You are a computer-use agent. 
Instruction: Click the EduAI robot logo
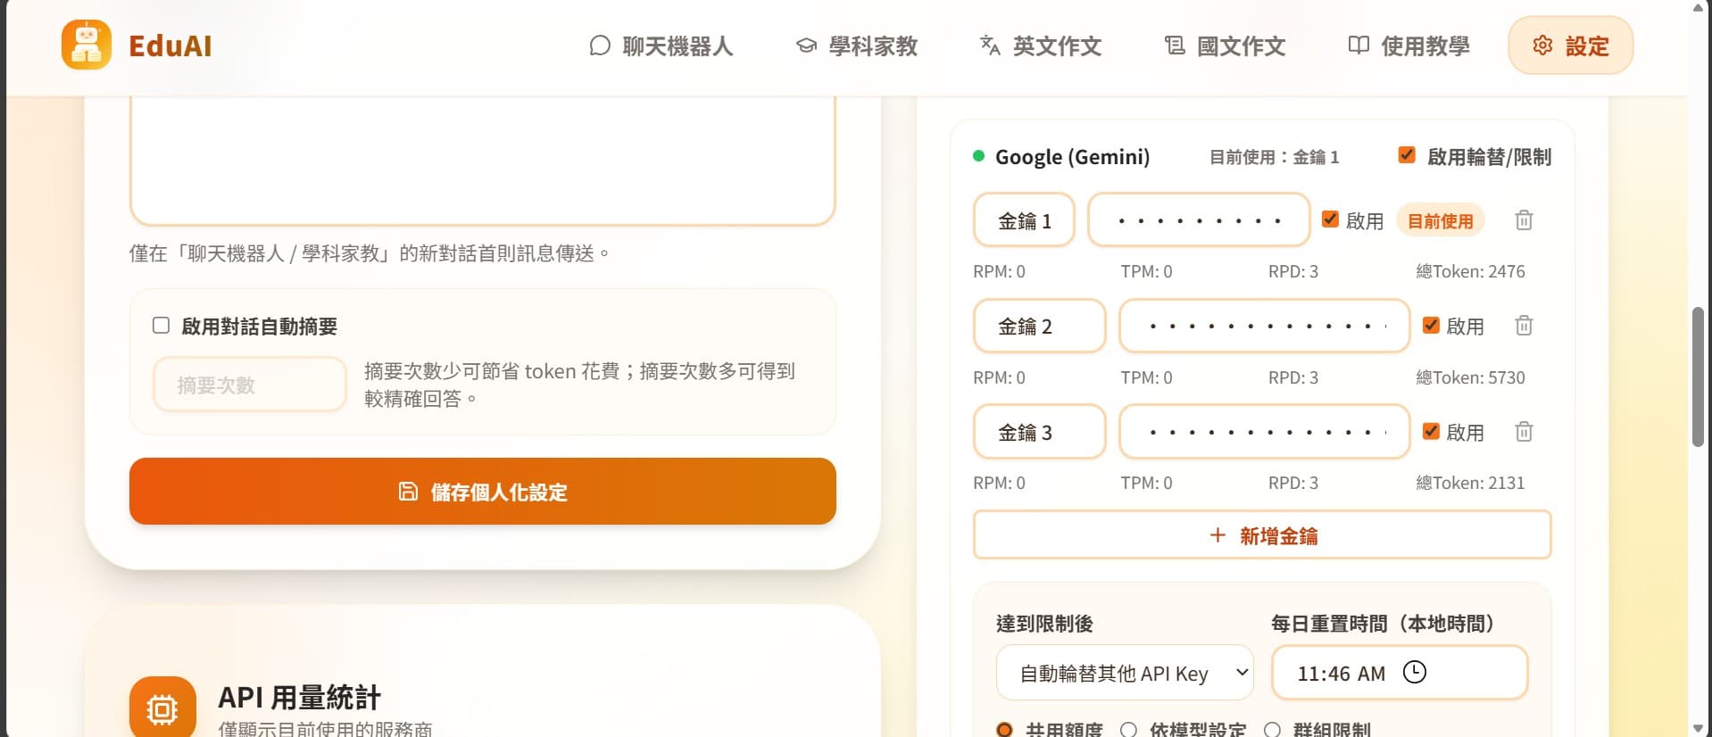(87, 45)
